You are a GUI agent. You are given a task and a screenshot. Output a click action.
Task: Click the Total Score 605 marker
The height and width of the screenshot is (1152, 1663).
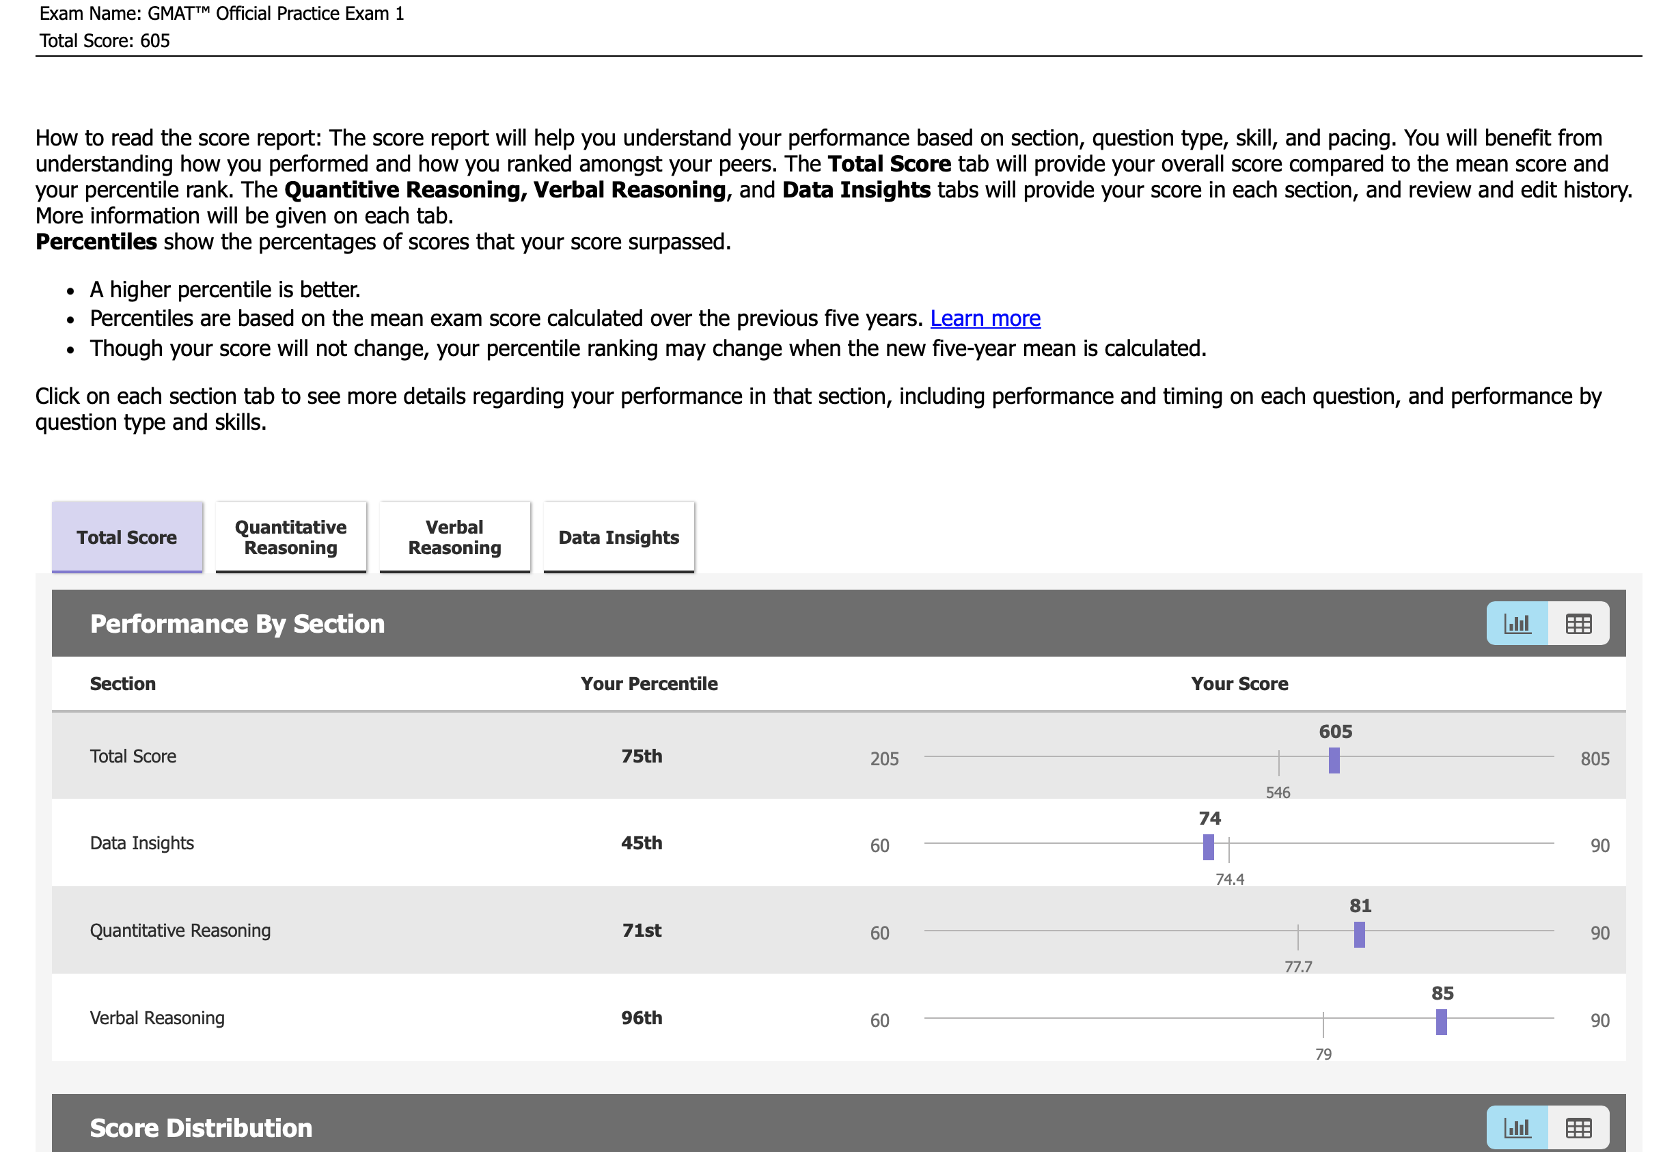pyautogui.click(x=1334, y=760)
